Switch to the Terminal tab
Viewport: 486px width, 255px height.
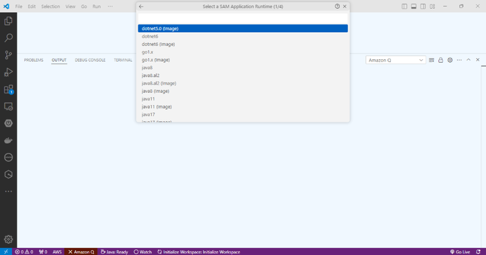(x=123, y=60)
